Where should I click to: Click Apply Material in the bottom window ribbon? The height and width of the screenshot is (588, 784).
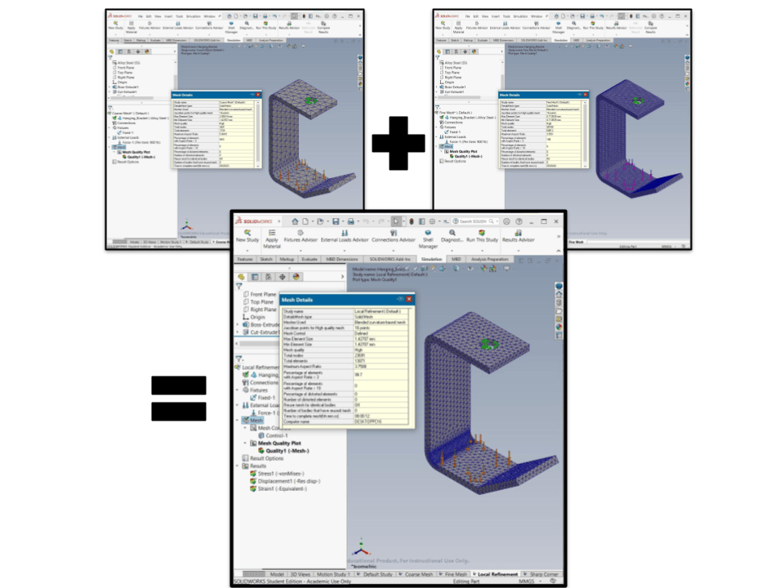pos(271,239)
